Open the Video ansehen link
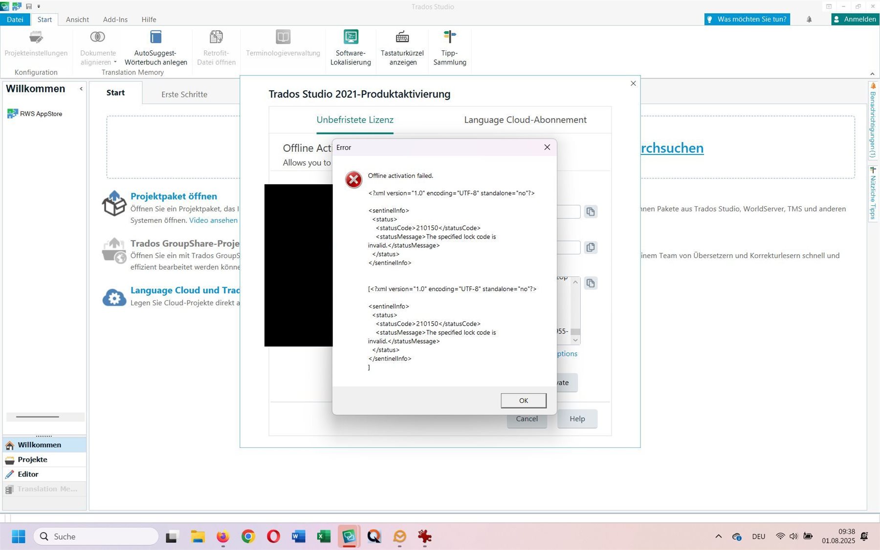This screenshot has width=880, height=550. 213,220
